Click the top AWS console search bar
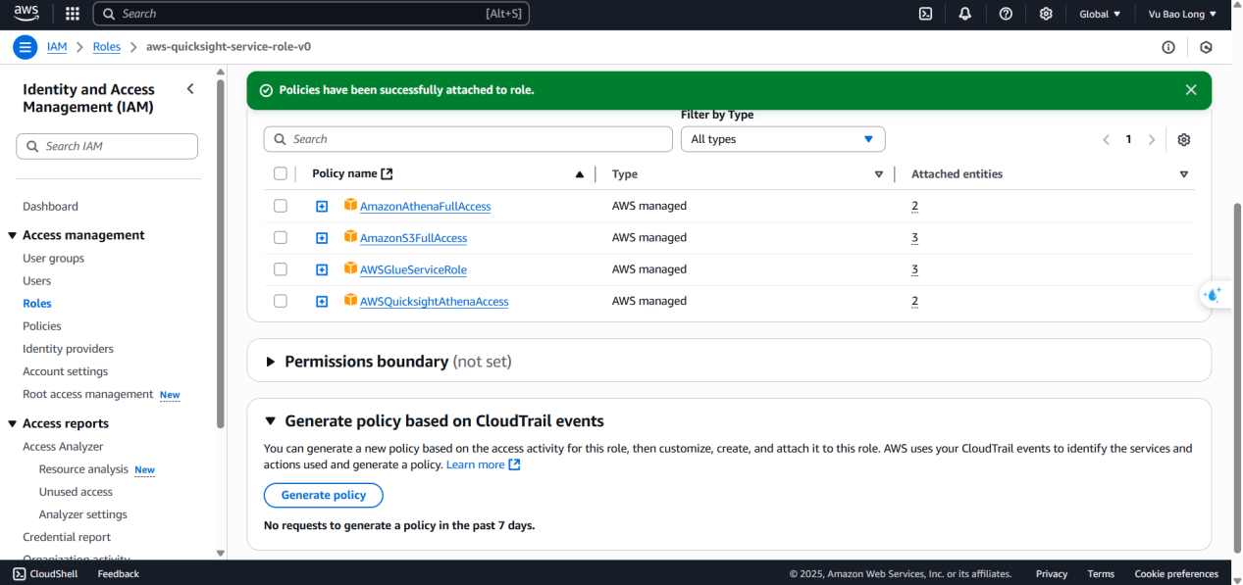The height and width of the screenshot is (585, 1243). pos(311,14)
